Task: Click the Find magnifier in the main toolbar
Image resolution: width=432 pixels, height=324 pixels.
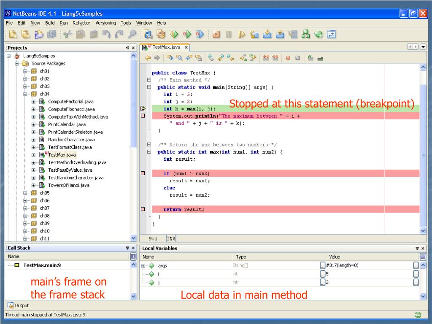Action: click(x=132, y=34)
